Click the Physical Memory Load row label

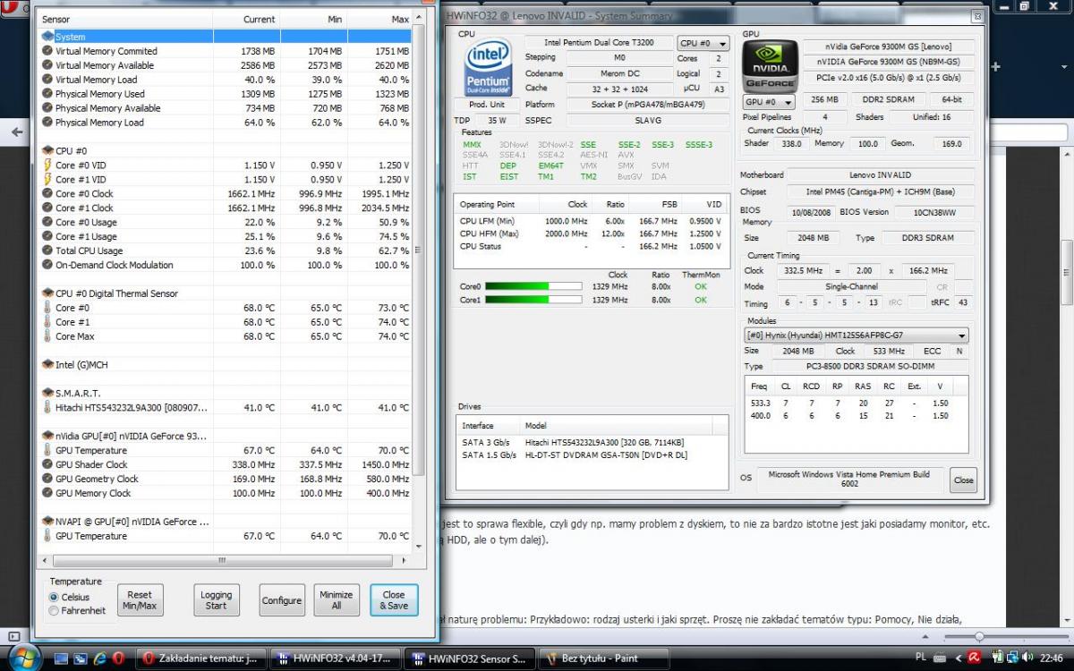[x=99, y=123]
